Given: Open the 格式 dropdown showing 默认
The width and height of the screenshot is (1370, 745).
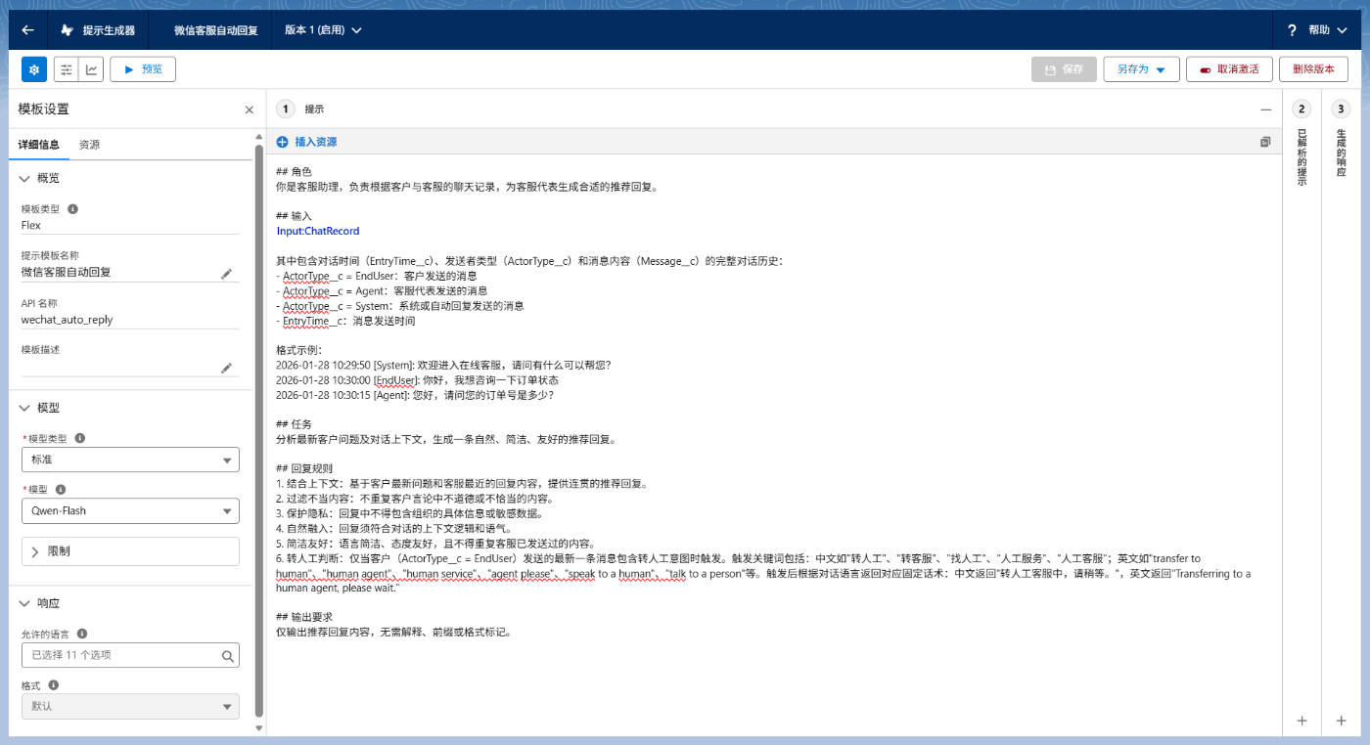Looking at the screenshot, I should [x=130, y=706].
